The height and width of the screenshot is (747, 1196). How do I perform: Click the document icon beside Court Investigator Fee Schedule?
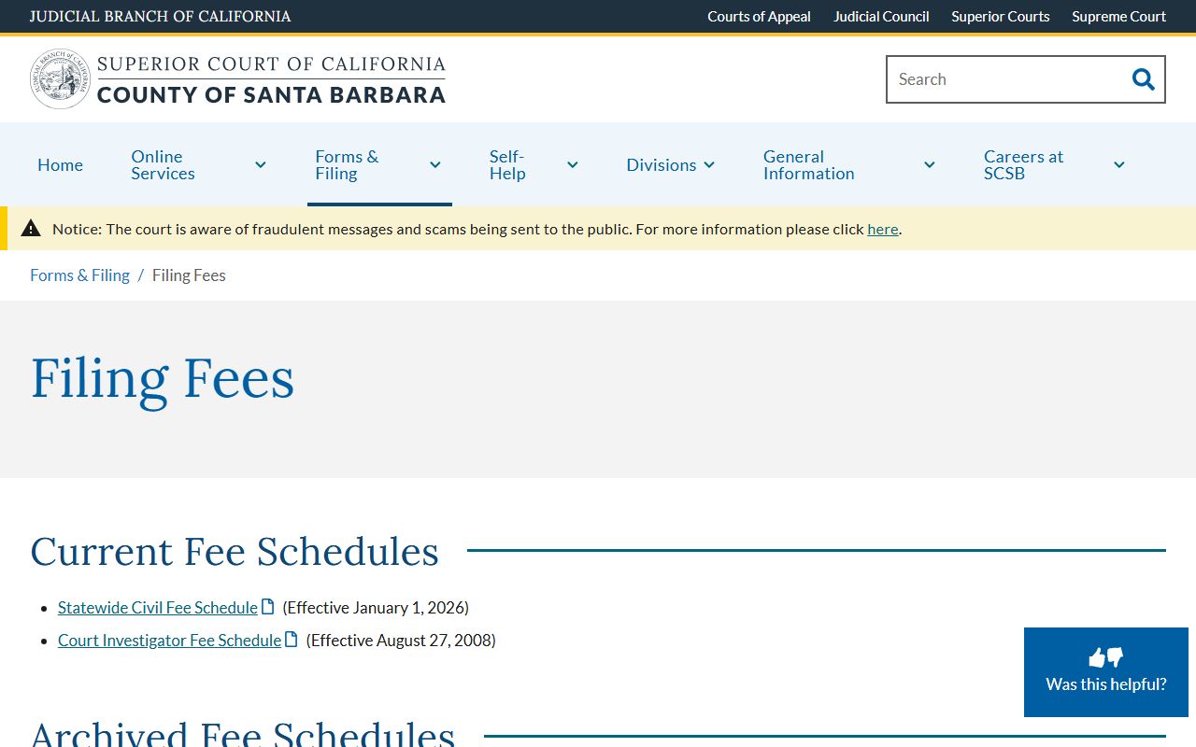(x=292, y=640)
